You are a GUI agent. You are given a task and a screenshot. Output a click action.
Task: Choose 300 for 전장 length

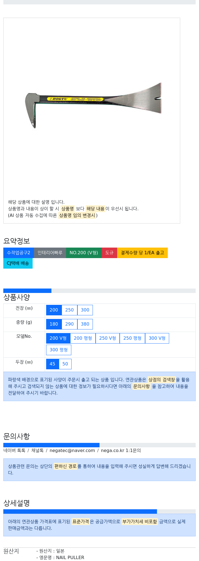point(85,310)
